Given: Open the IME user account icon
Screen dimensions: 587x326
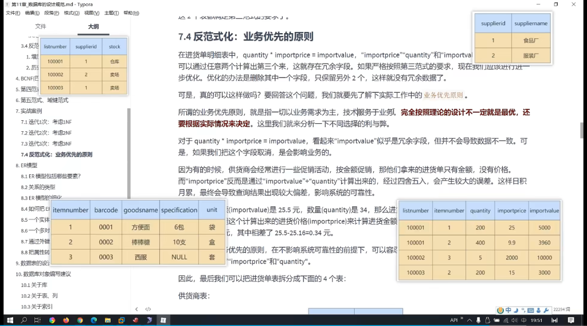Looking at the screenshot, I should tap(538, 310).
